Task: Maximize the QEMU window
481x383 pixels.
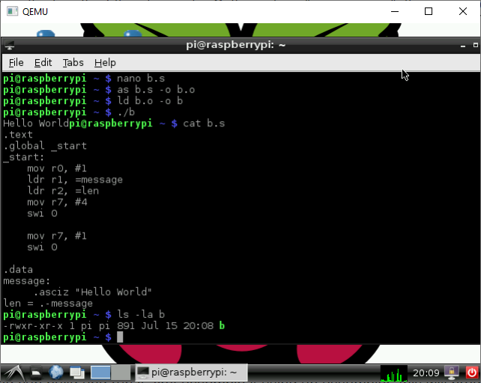Action: click(x=429, y=11)
